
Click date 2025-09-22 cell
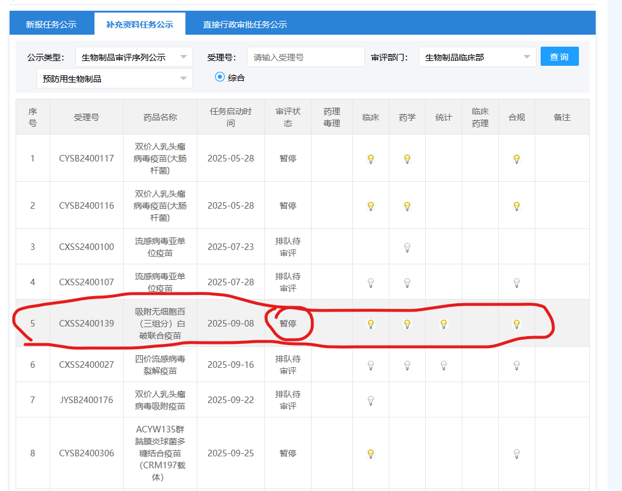(230, 400)
